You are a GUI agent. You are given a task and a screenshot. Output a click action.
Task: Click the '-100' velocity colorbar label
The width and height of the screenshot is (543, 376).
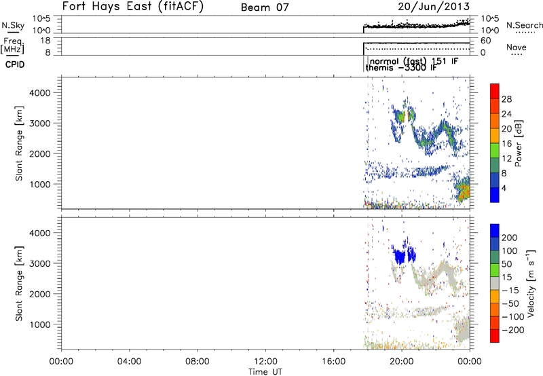coord(513,317)
